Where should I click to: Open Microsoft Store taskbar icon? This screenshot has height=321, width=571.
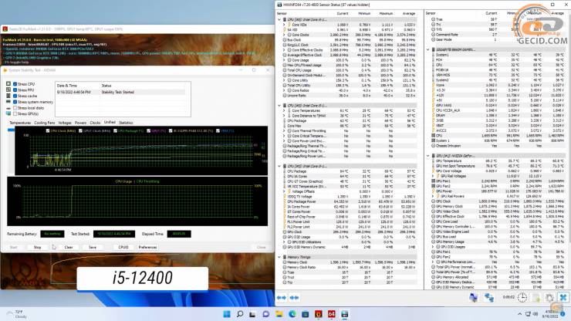(x=305, y=314)
